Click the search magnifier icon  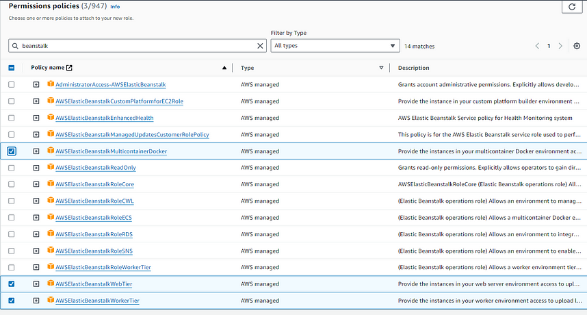click(15, 46)
